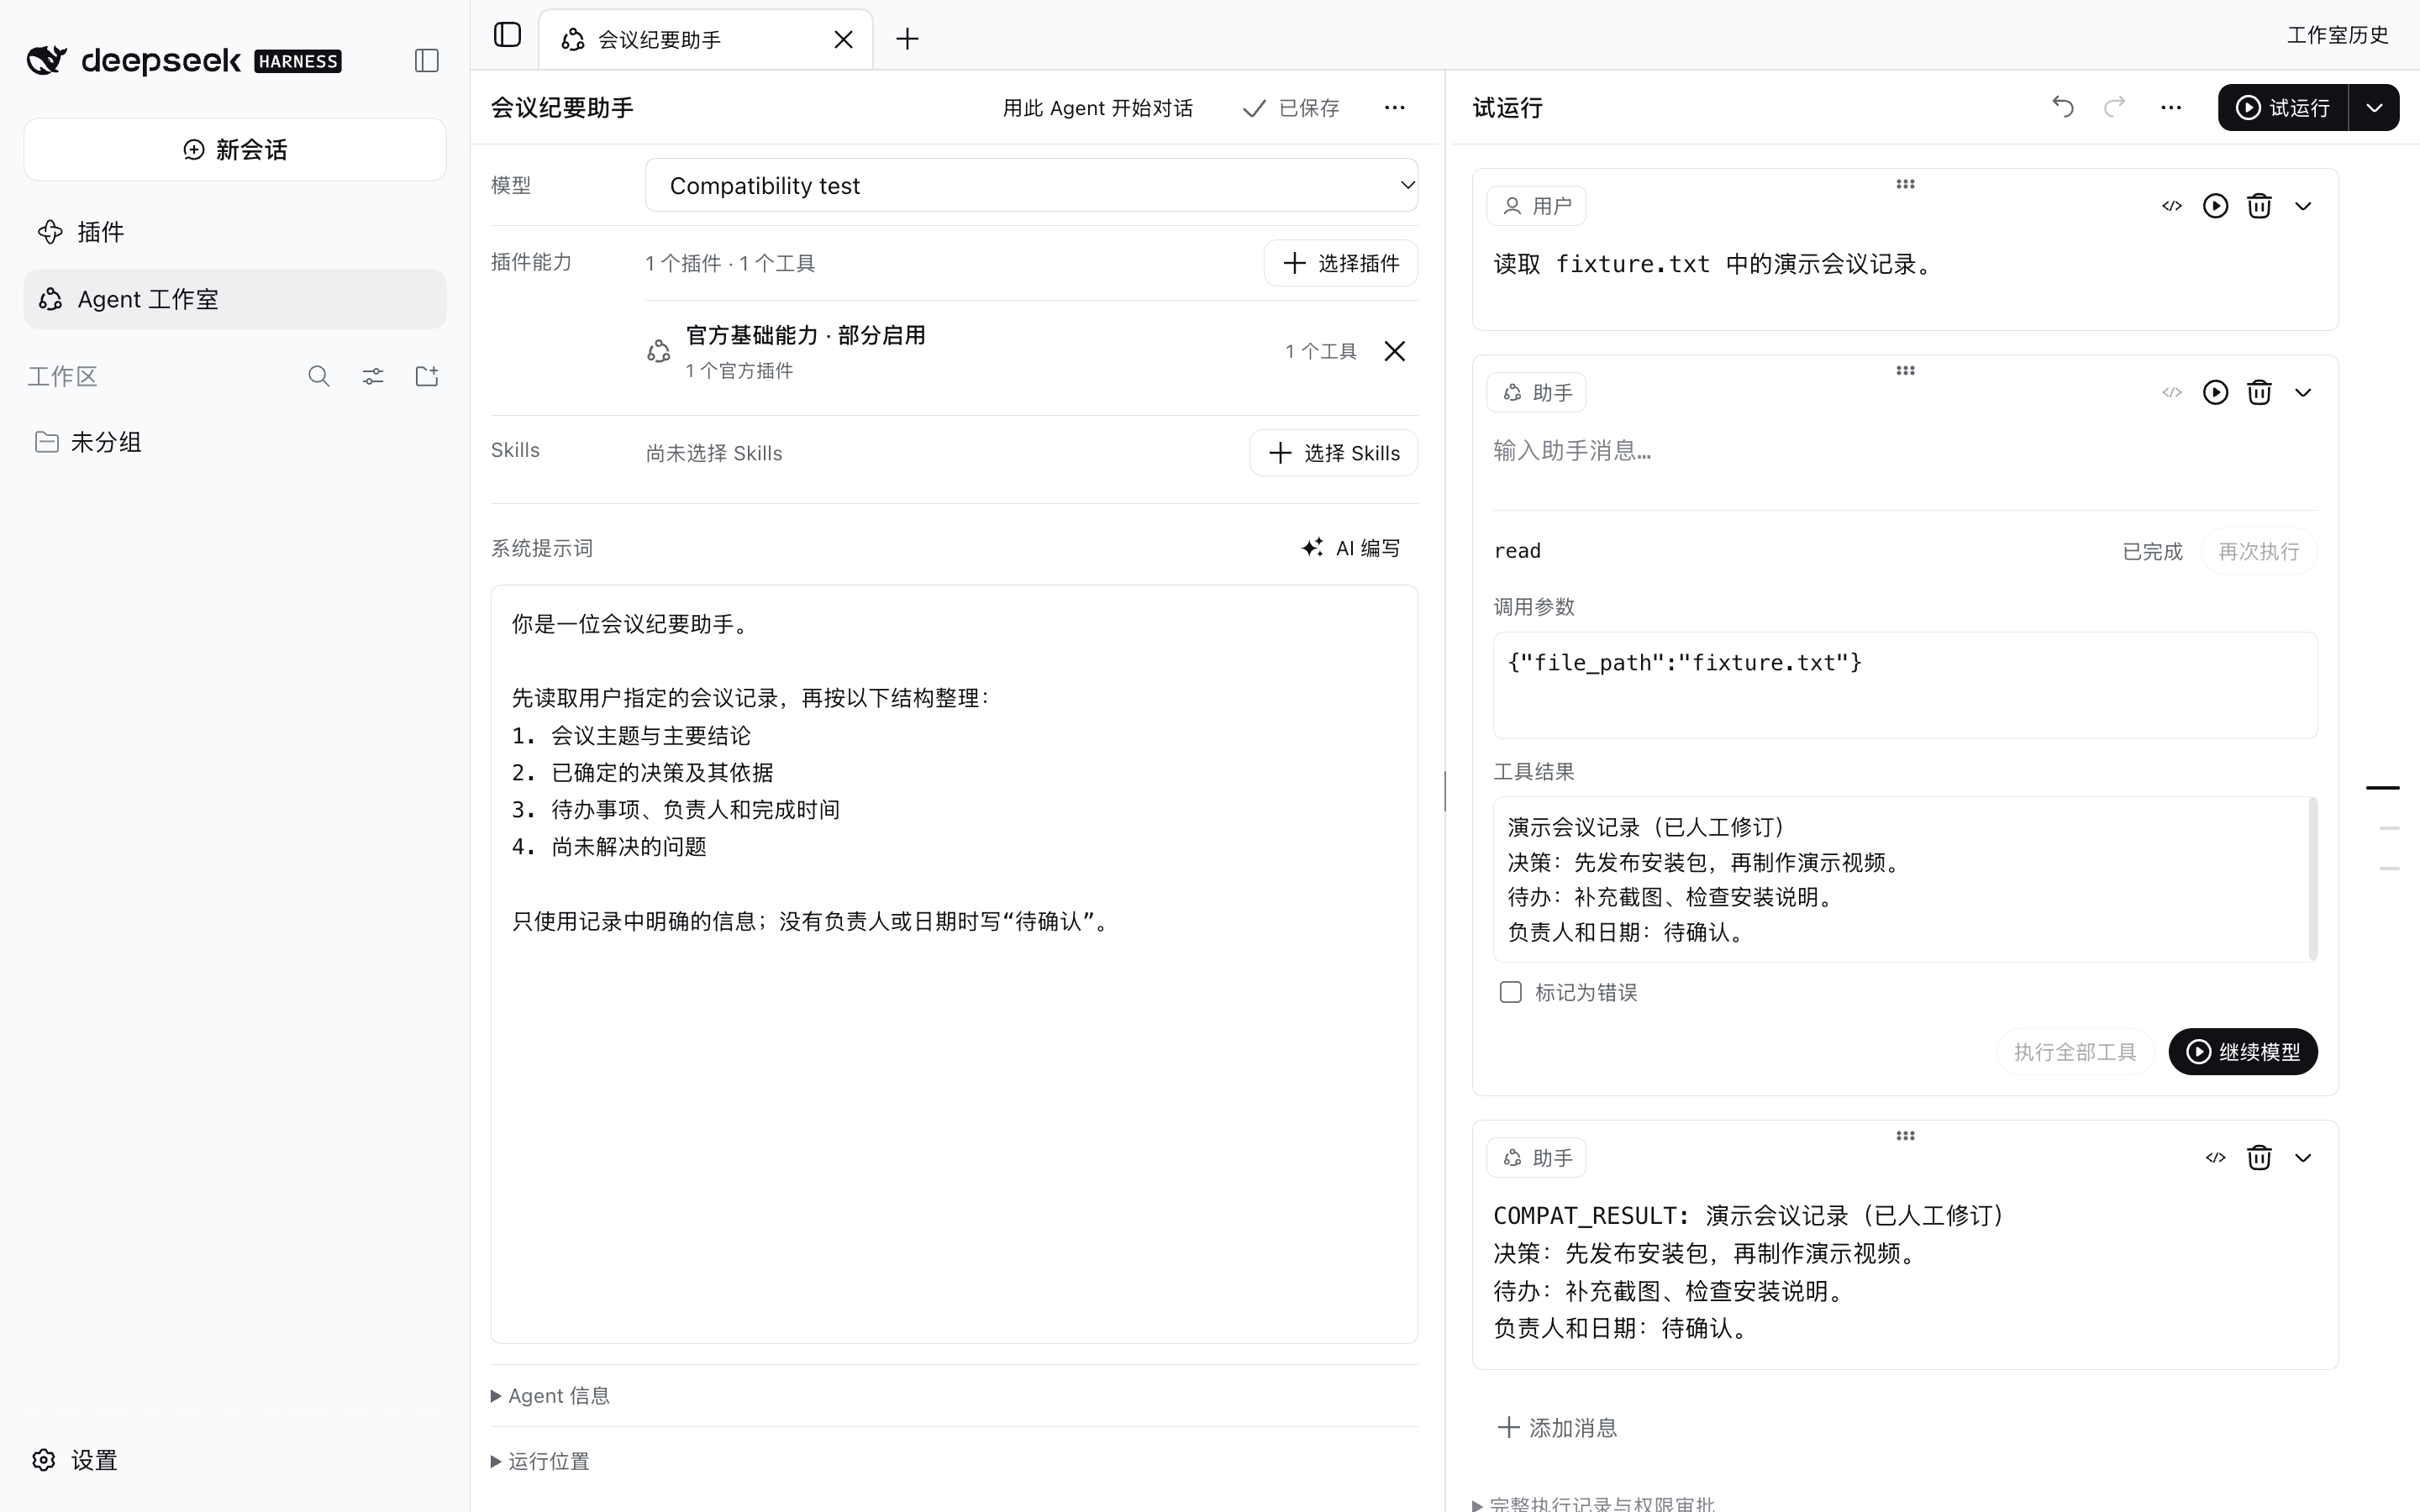Click AI 编写 for system prompt
2420x1512 pixels.
(x=1351, y=548)
